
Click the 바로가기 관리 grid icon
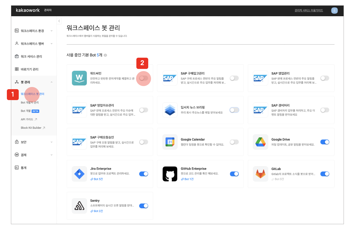pos(17,69)
